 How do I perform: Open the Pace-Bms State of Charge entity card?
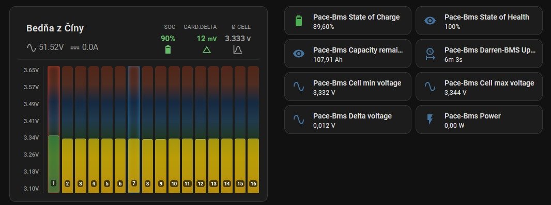pyautogui.click(x=347, y=21)
